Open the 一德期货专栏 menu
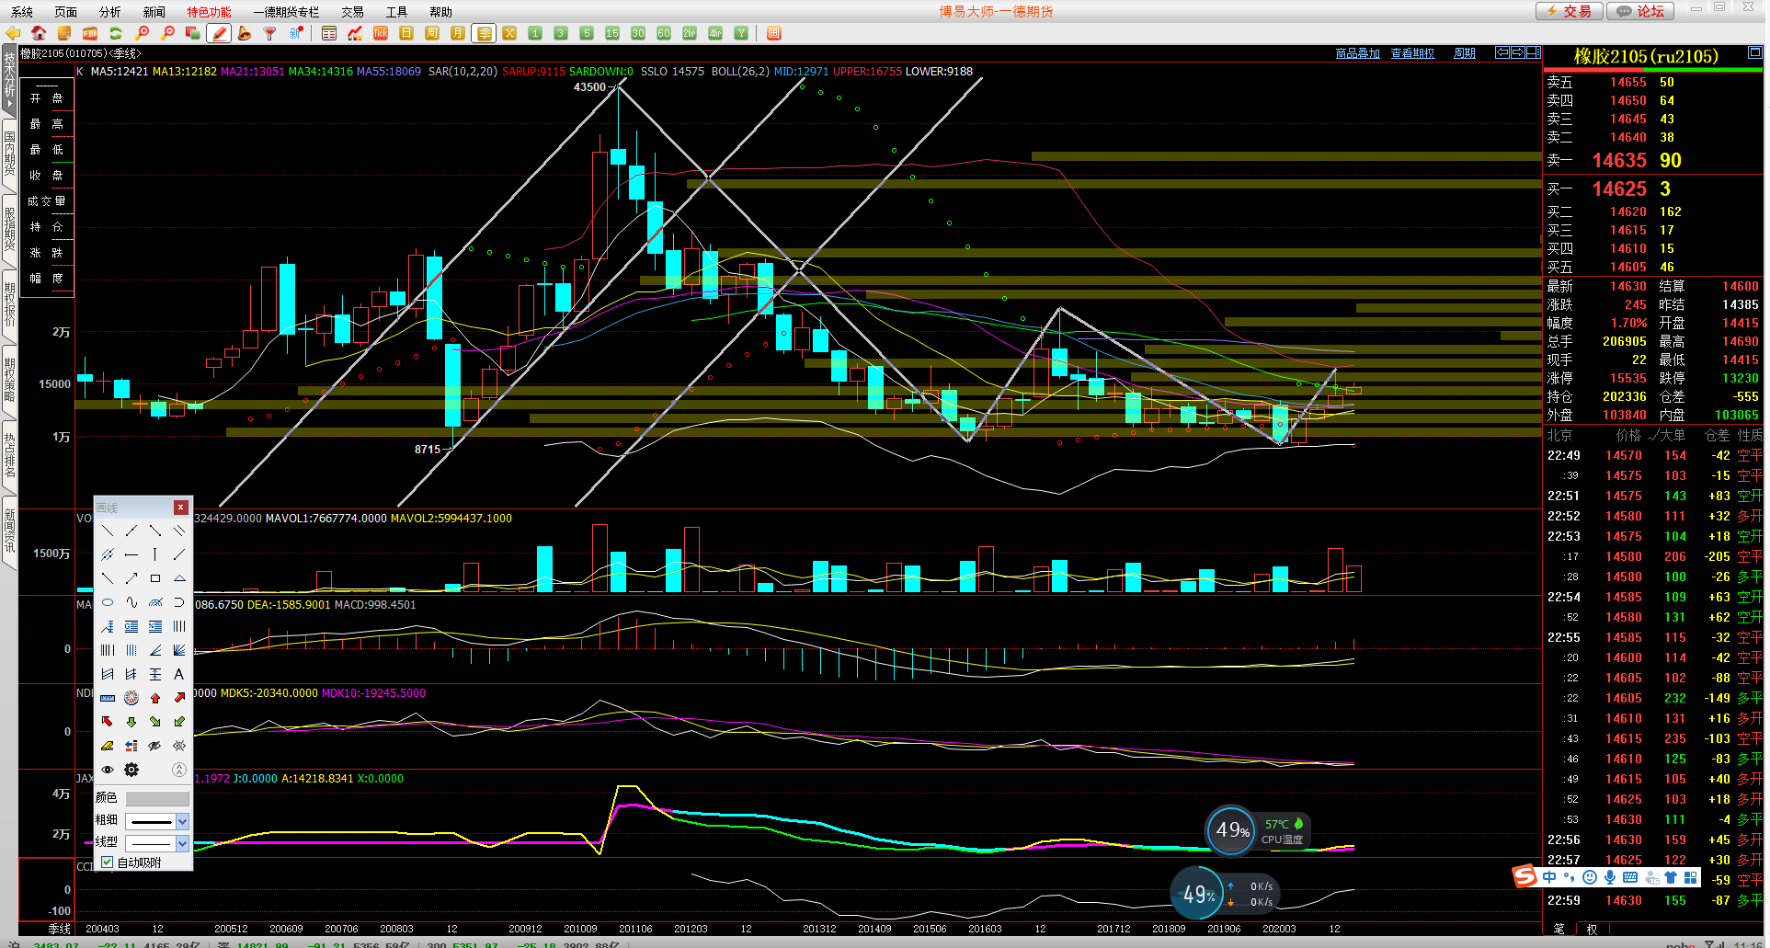The image size is (1770, 948). pyautogui.click(x=286, y=12)
